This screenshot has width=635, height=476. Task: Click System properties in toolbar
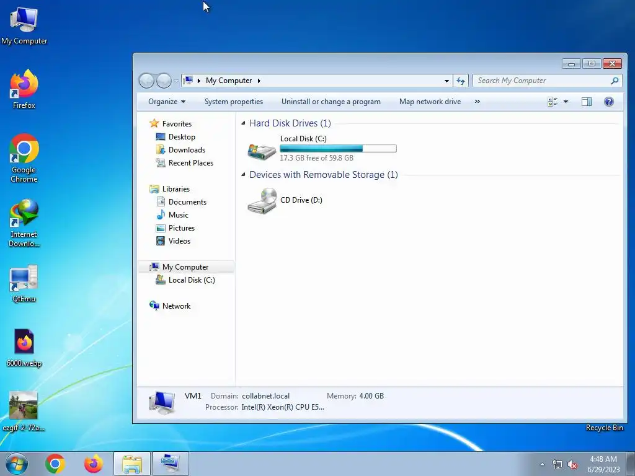point(234,102)
